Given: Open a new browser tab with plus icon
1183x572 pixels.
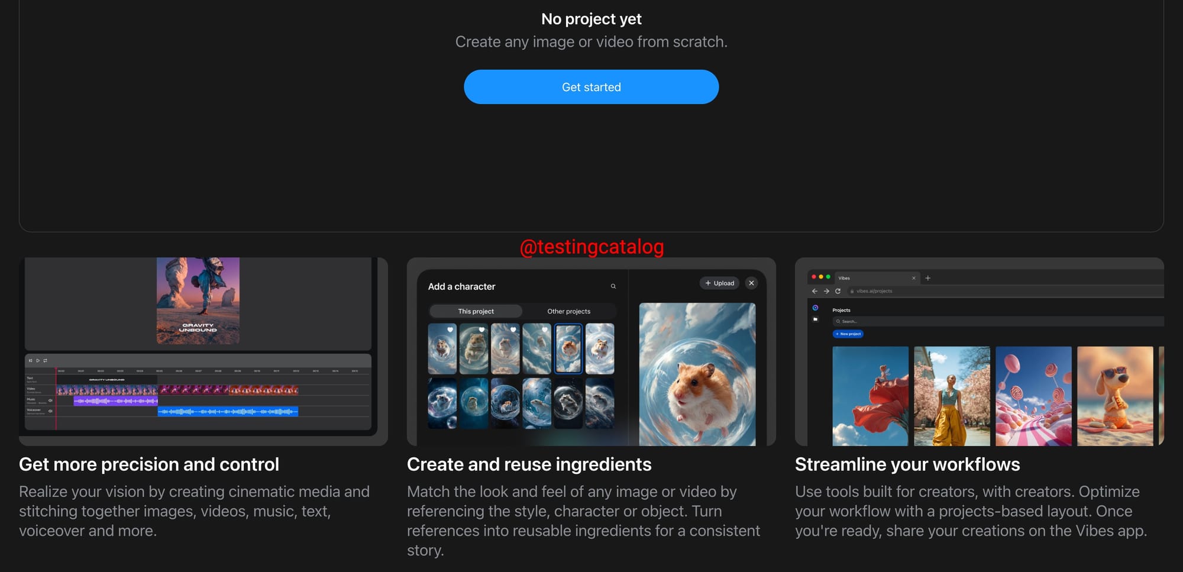Looking at the screenshot, I should 927,278.
